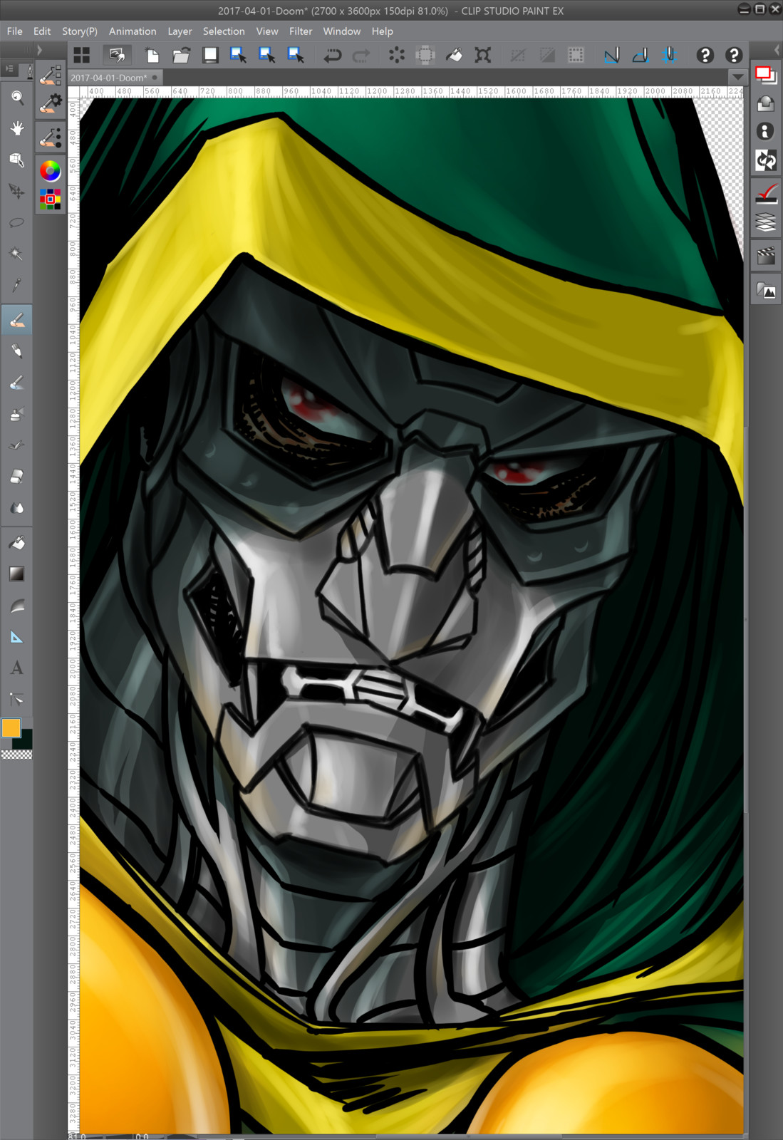This screenshot has width=783, height=1140.
Task: Select the Blend tool
Action: (x=17, y=509)
